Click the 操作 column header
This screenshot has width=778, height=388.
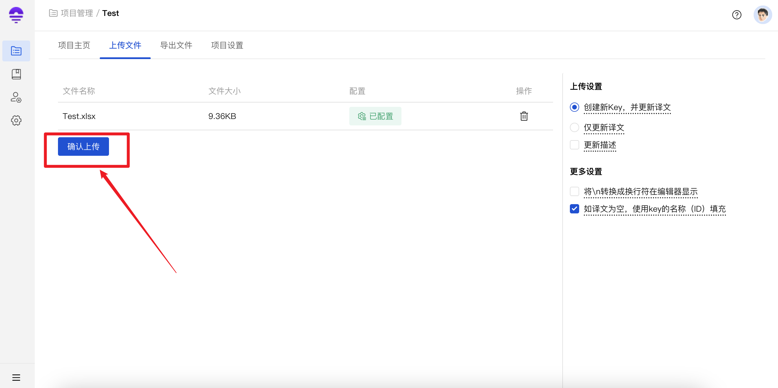[x=524, y=91]
